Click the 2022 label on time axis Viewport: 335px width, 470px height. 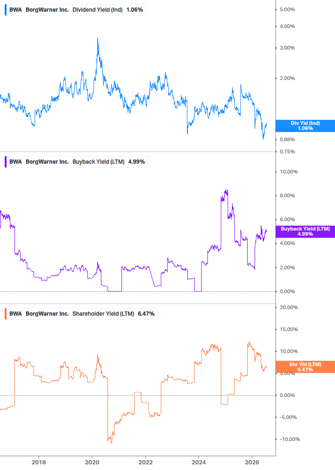(145, 462)
